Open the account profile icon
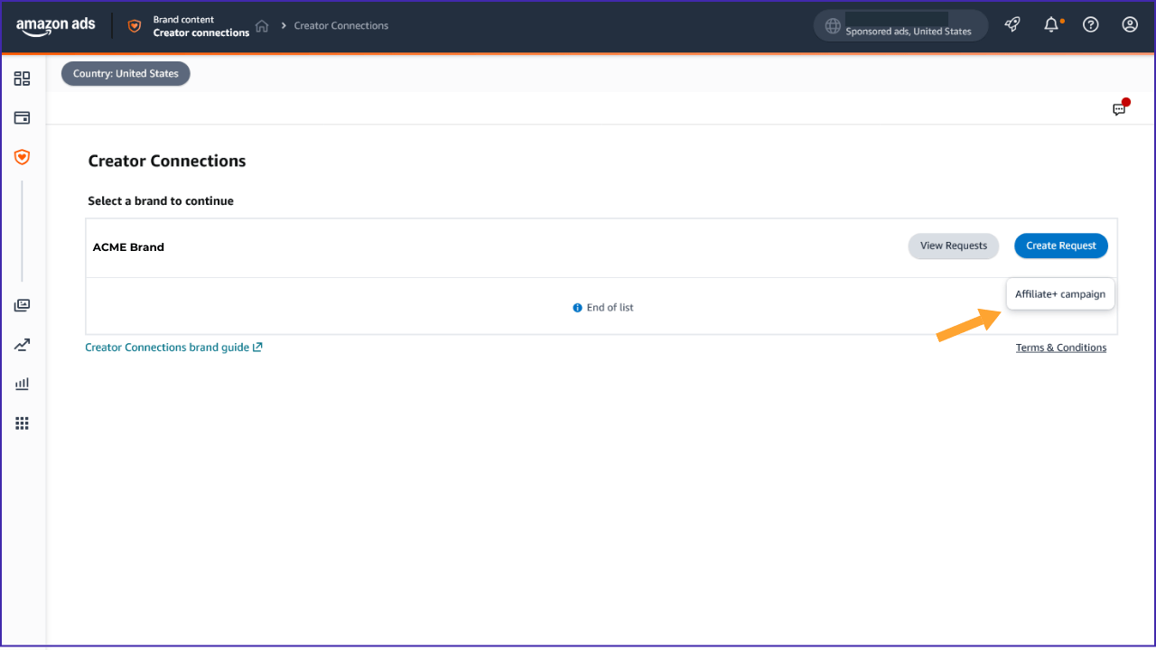This screenshot has width=1156, height=650. point(1130,24)
